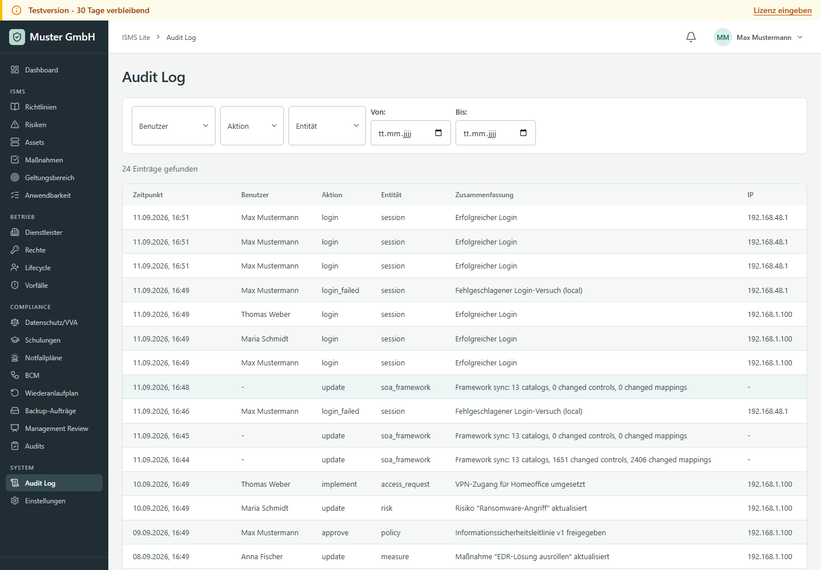Click the Rechte key icon
Viewport: 821px width, 570px height.
point(15,250)
